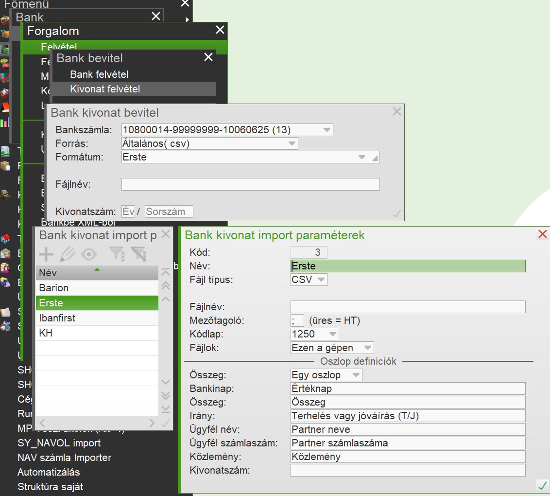Click the Fájlnév field in import paraméterek
This screenshot has height=496, width=550.
408,307
